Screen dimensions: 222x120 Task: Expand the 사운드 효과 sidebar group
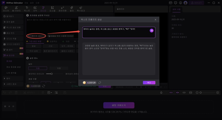coord(13,84)
